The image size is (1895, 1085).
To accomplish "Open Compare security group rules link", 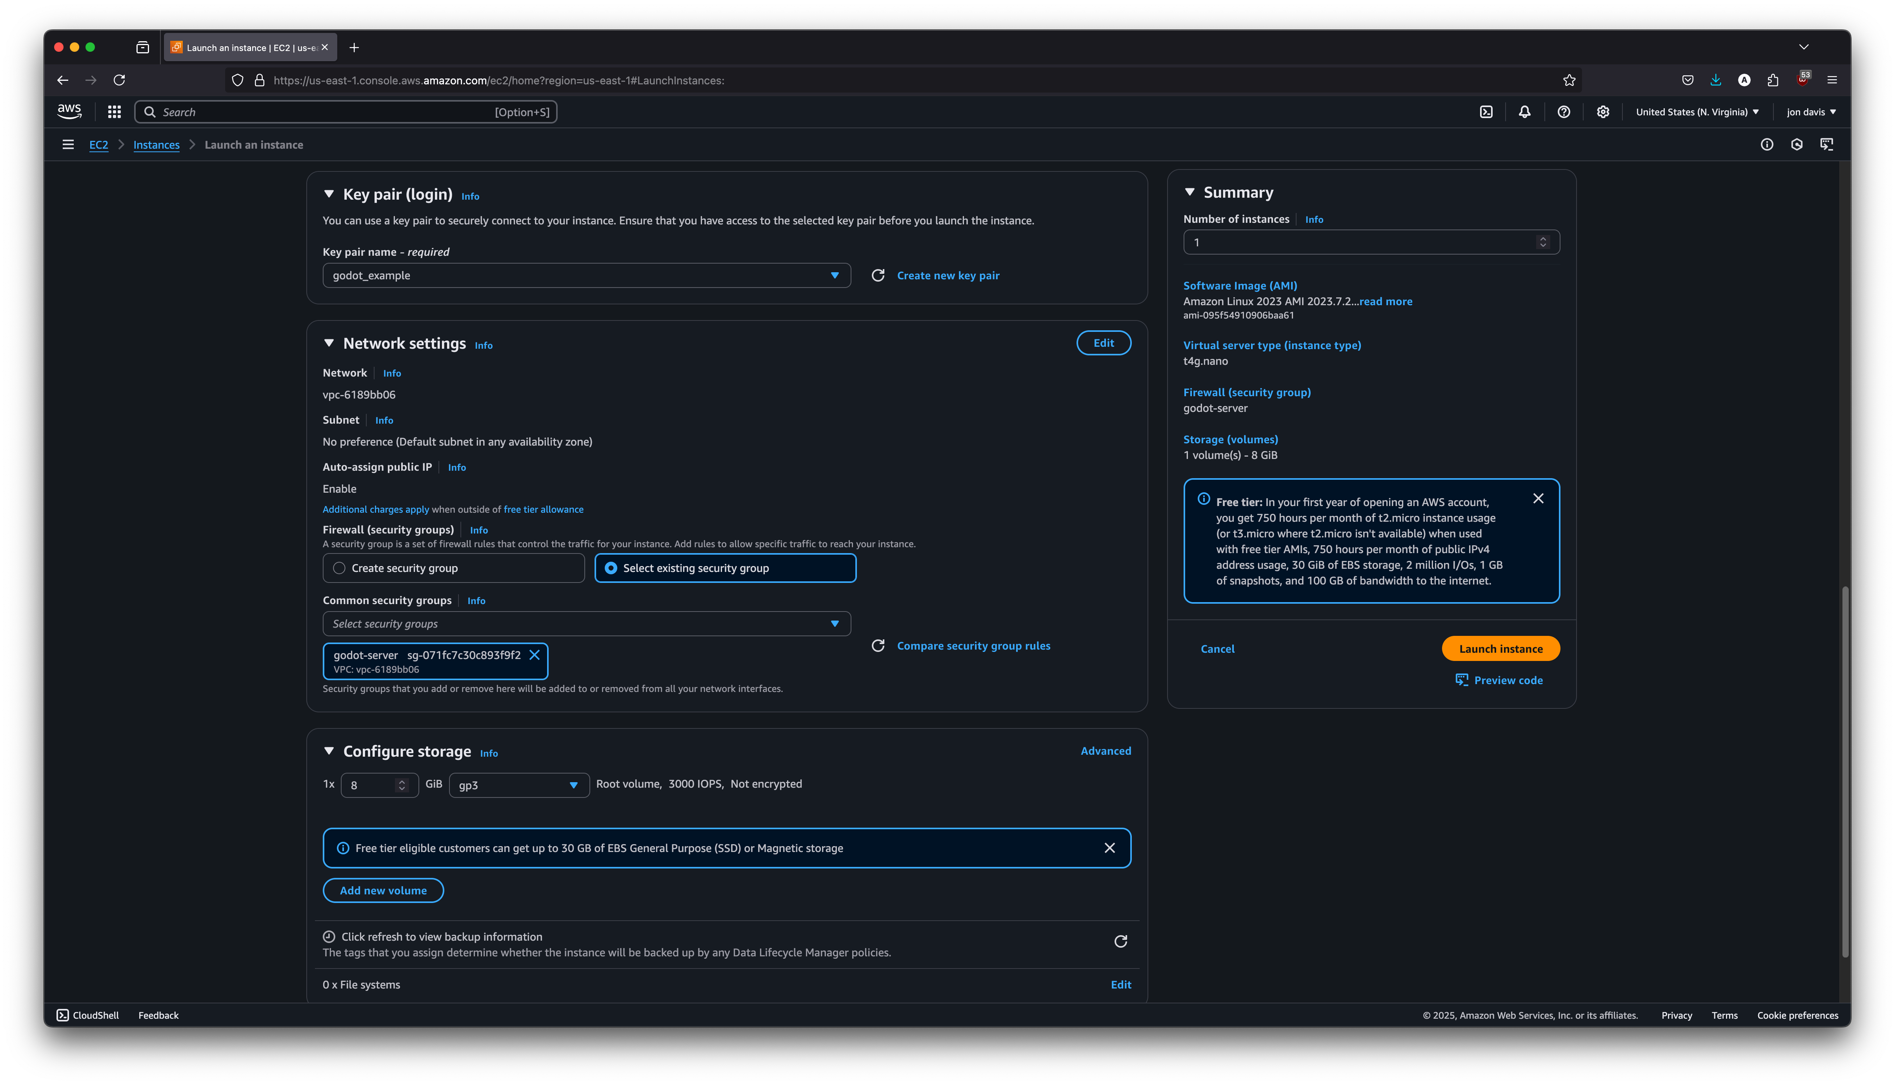I will click(x=973, y=646).
